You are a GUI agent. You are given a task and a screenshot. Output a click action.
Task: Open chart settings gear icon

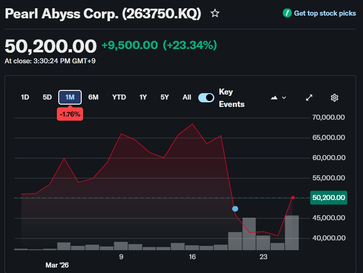335,98
